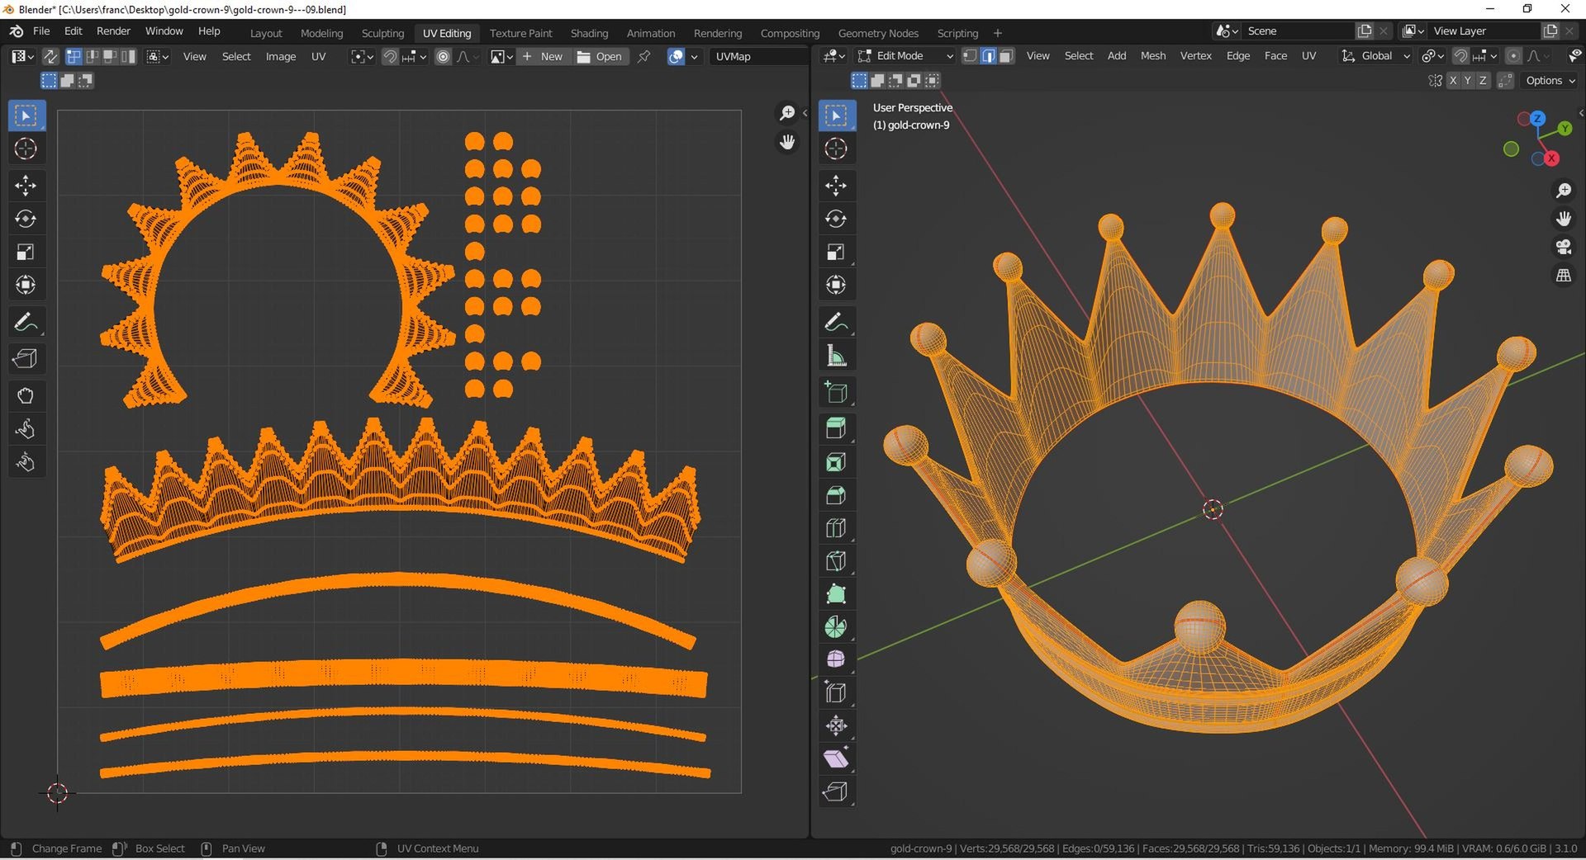Image resolution: width=1586 pixels, height=860 pixels.
Task: Switch 3D viewport between perspective and orthographic
Action: [1564, 276]
